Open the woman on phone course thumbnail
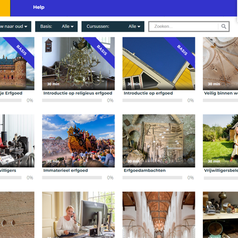This screenshot has height=238, width=238. (x=78, y=215)
